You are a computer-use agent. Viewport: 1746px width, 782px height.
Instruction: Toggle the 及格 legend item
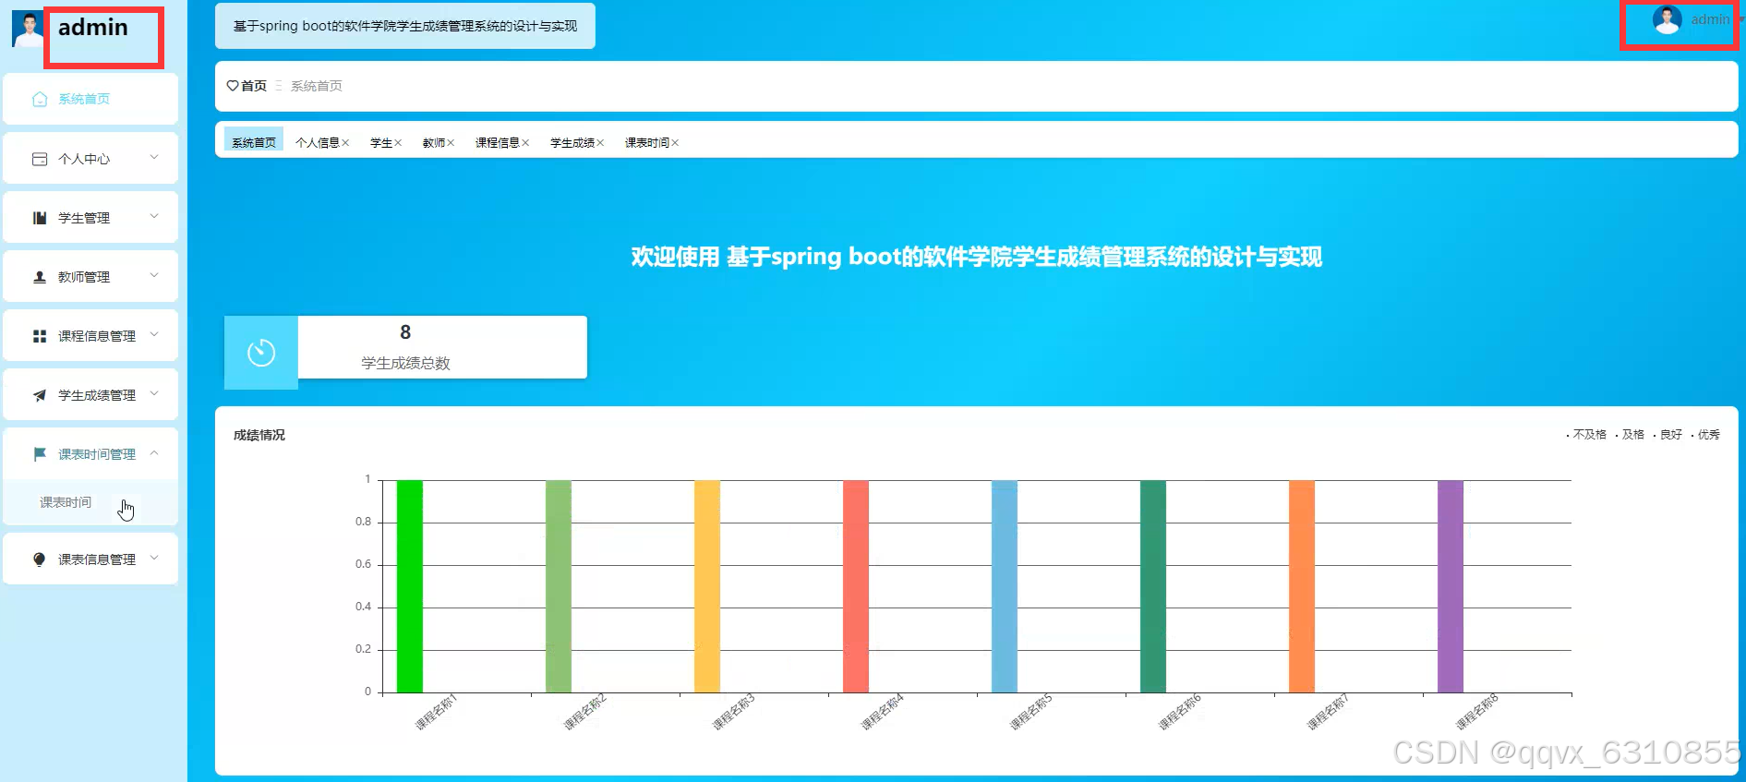[1631, 435]
